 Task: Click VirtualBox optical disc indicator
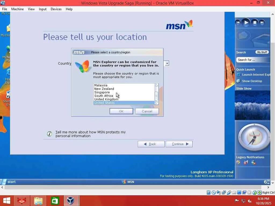[x=214, y=193]
